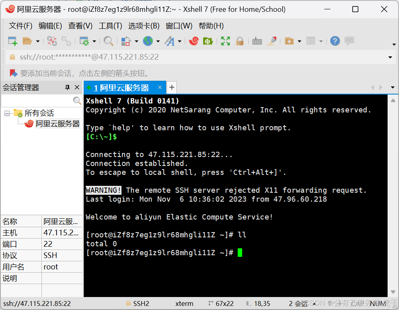Click the blue Help question icon

tap(335, 41)
